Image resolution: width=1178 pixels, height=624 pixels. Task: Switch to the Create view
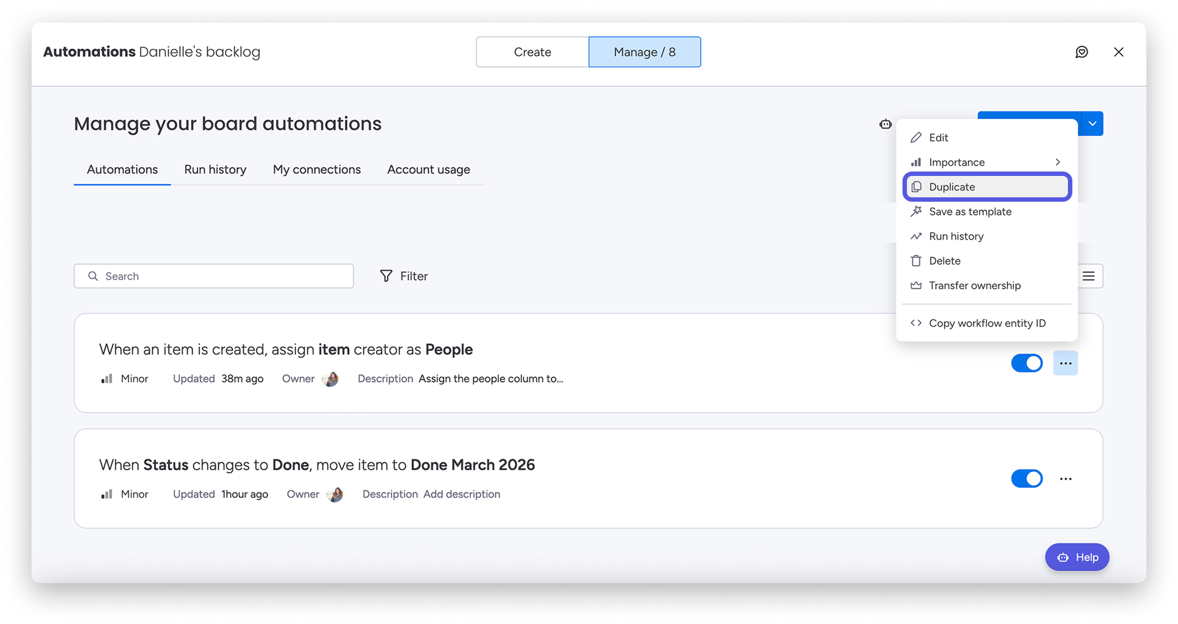click(x=532, y=52)
